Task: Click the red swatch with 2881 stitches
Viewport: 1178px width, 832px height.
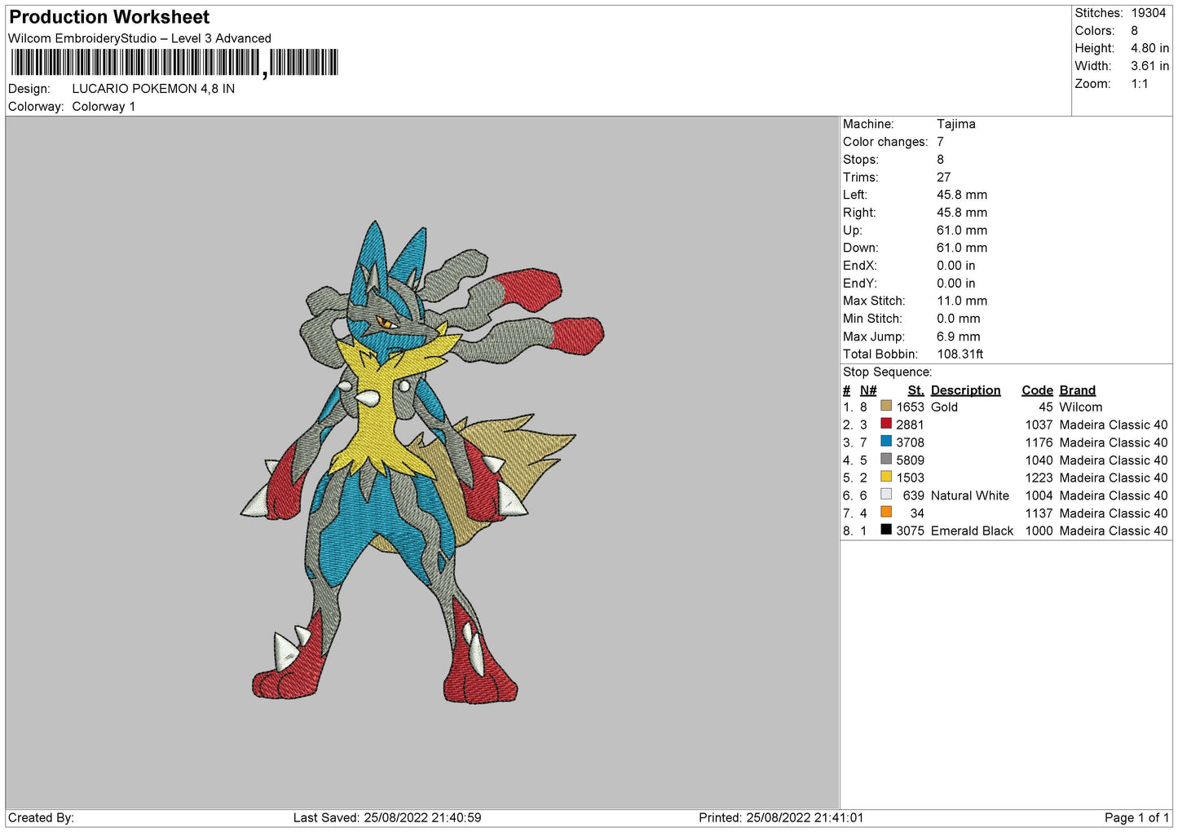Action: click(x=885, y=424)
